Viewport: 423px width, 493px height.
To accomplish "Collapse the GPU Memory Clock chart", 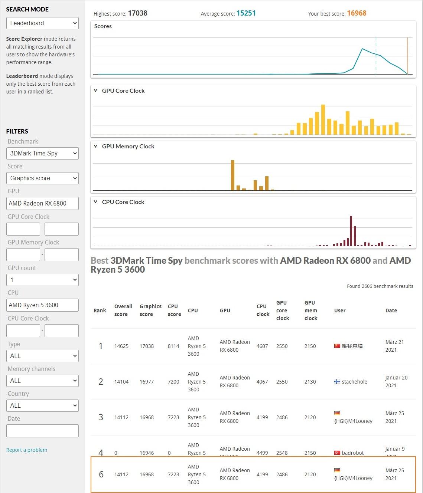I will [95, 146].
